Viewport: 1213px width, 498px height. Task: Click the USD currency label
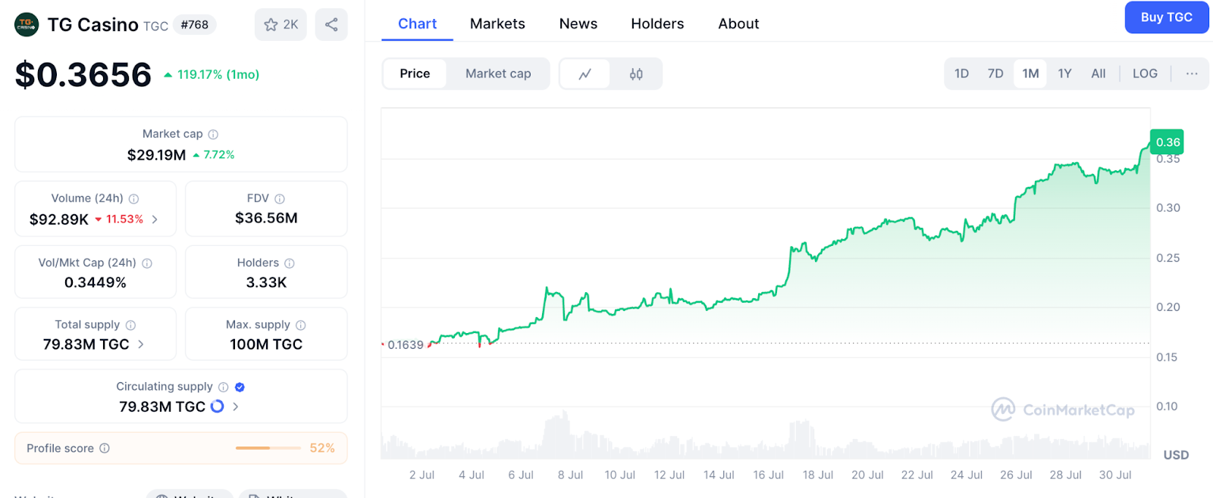coord(1176,456)
